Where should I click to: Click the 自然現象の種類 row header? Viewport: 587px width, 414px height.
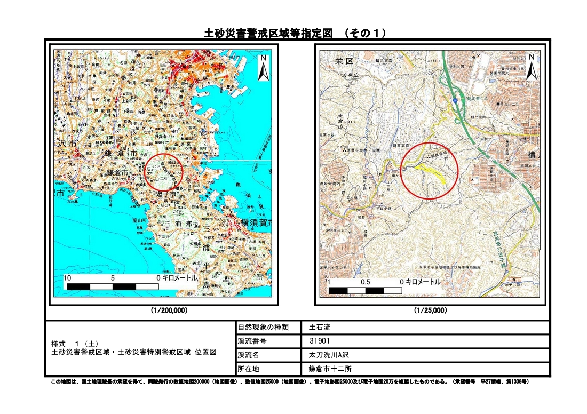(264, 328)
